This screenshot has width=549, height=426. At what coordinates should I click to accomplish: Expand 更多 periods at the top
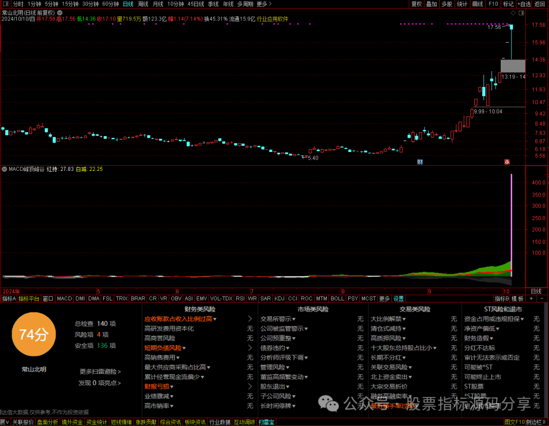(264, 4)
